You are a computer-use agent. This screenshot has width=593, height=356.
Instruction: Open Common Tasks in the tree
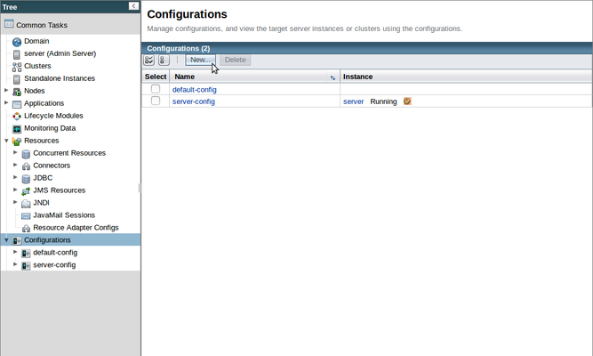pyautogui.click(x=42, y=25)
